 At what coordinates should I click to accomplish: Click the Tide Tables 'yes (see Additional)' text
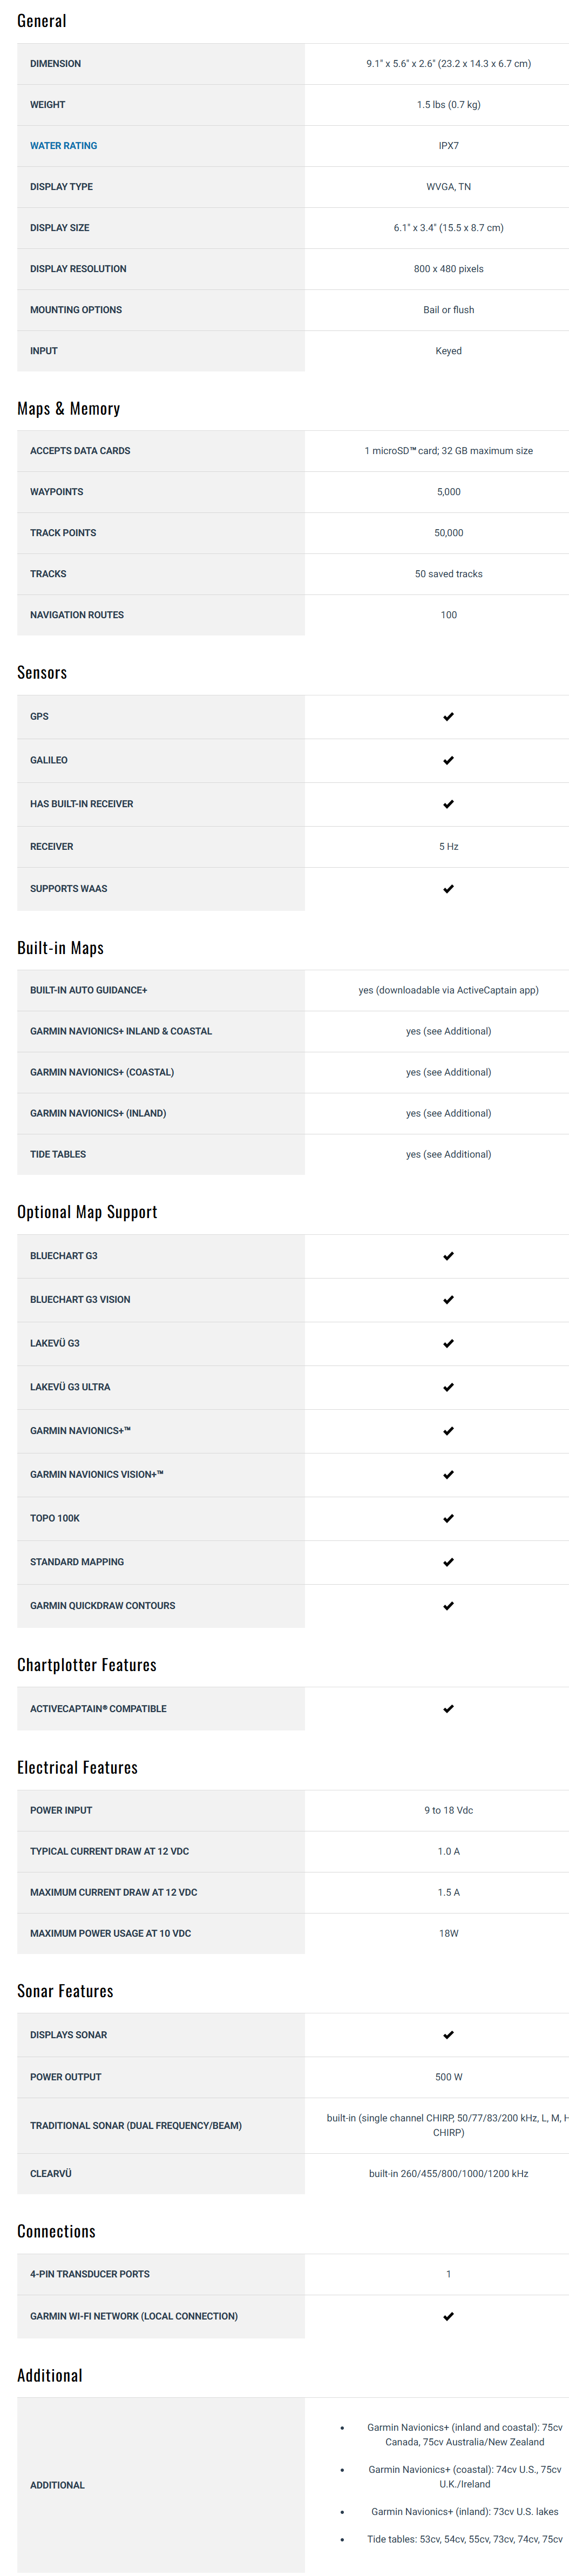[x=448, y=1154]
